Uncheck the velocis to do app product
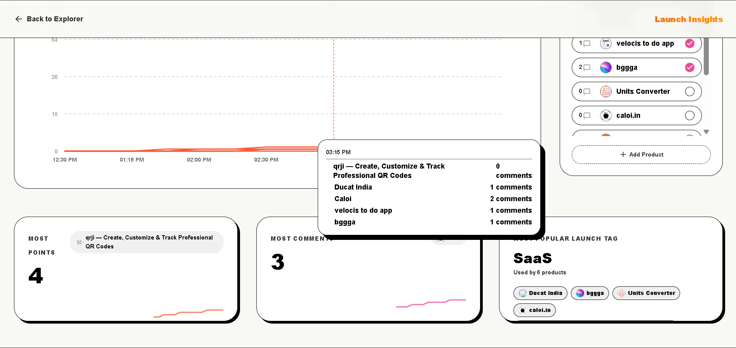The image size is (736, 348). [690, 43]
